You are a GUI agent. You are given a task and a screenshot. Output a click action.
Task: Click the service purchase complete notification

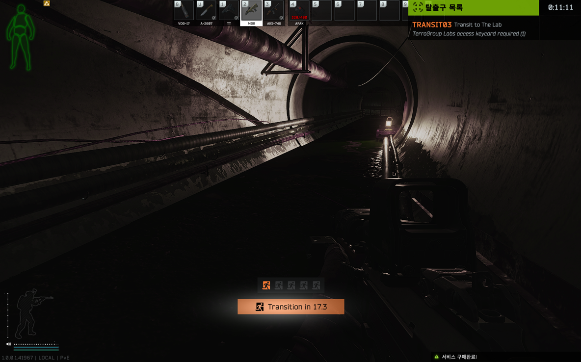click(459, 357)
